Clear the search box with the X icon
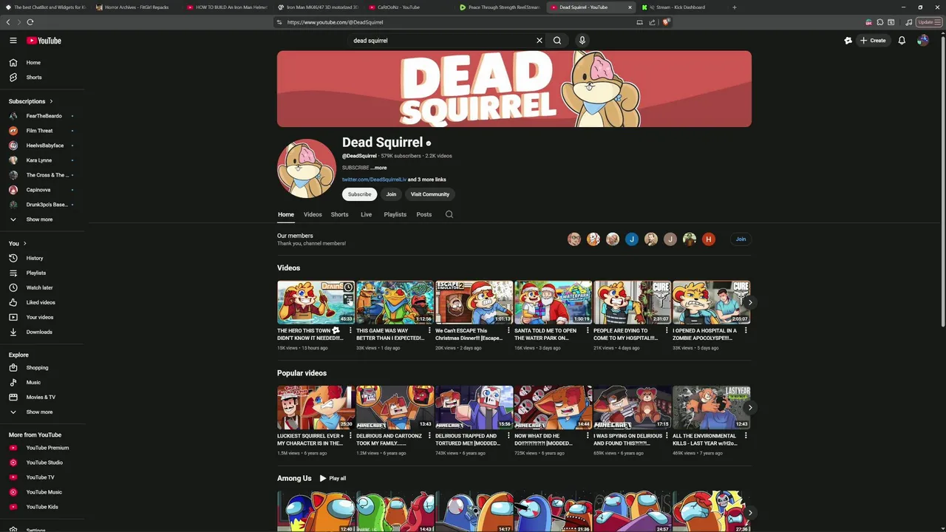 540,41
